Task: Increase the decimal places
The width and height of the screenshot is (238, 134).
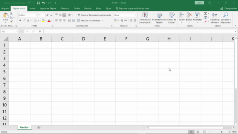Action: click(131, 20)
